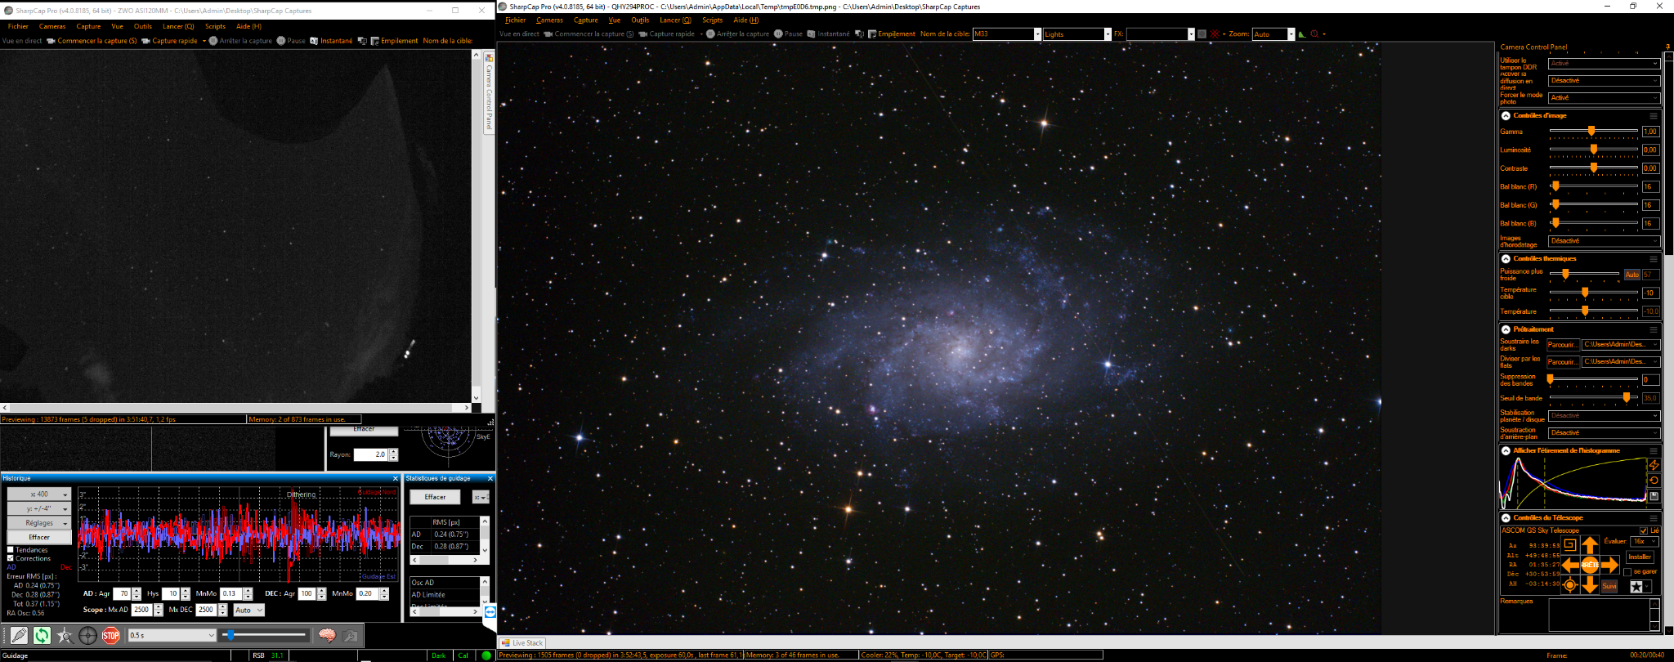Slew telescope left with the left arrow
Viewport: 1674px width, 662px height.
[1570, 565]
